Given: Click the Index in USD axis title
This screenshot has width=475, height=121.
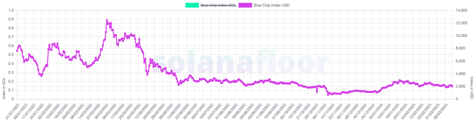Looking at the screenshot, I should 472,88.
